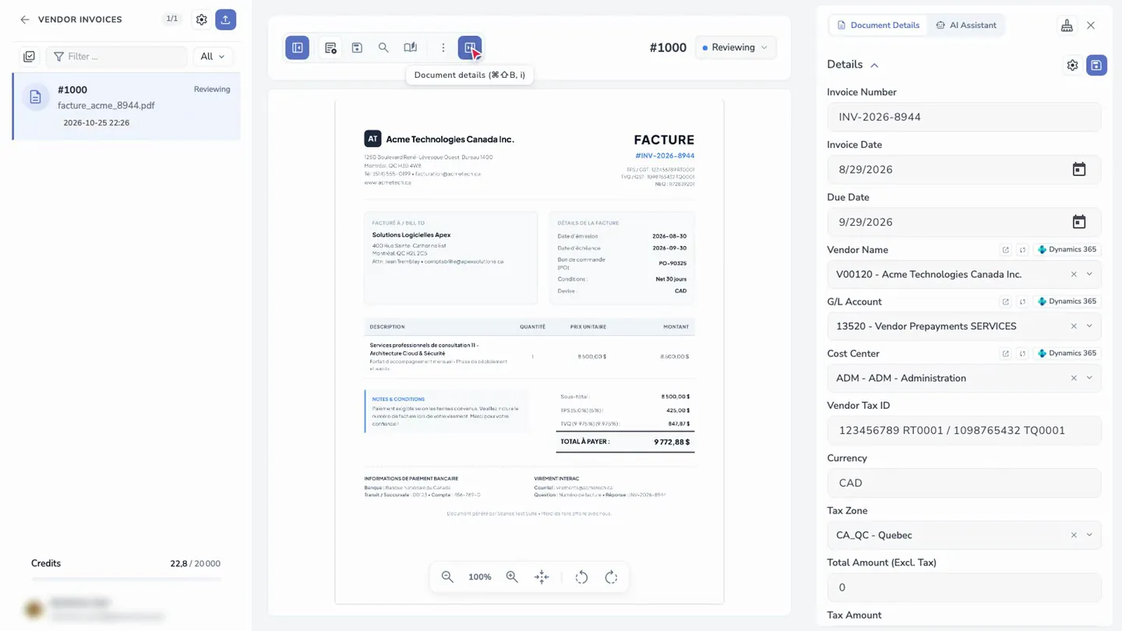Fit invoice to view with arrows icon
The width and height of the screenshot is (1122, 631).
pyautogui.click(x=542, y=576)
